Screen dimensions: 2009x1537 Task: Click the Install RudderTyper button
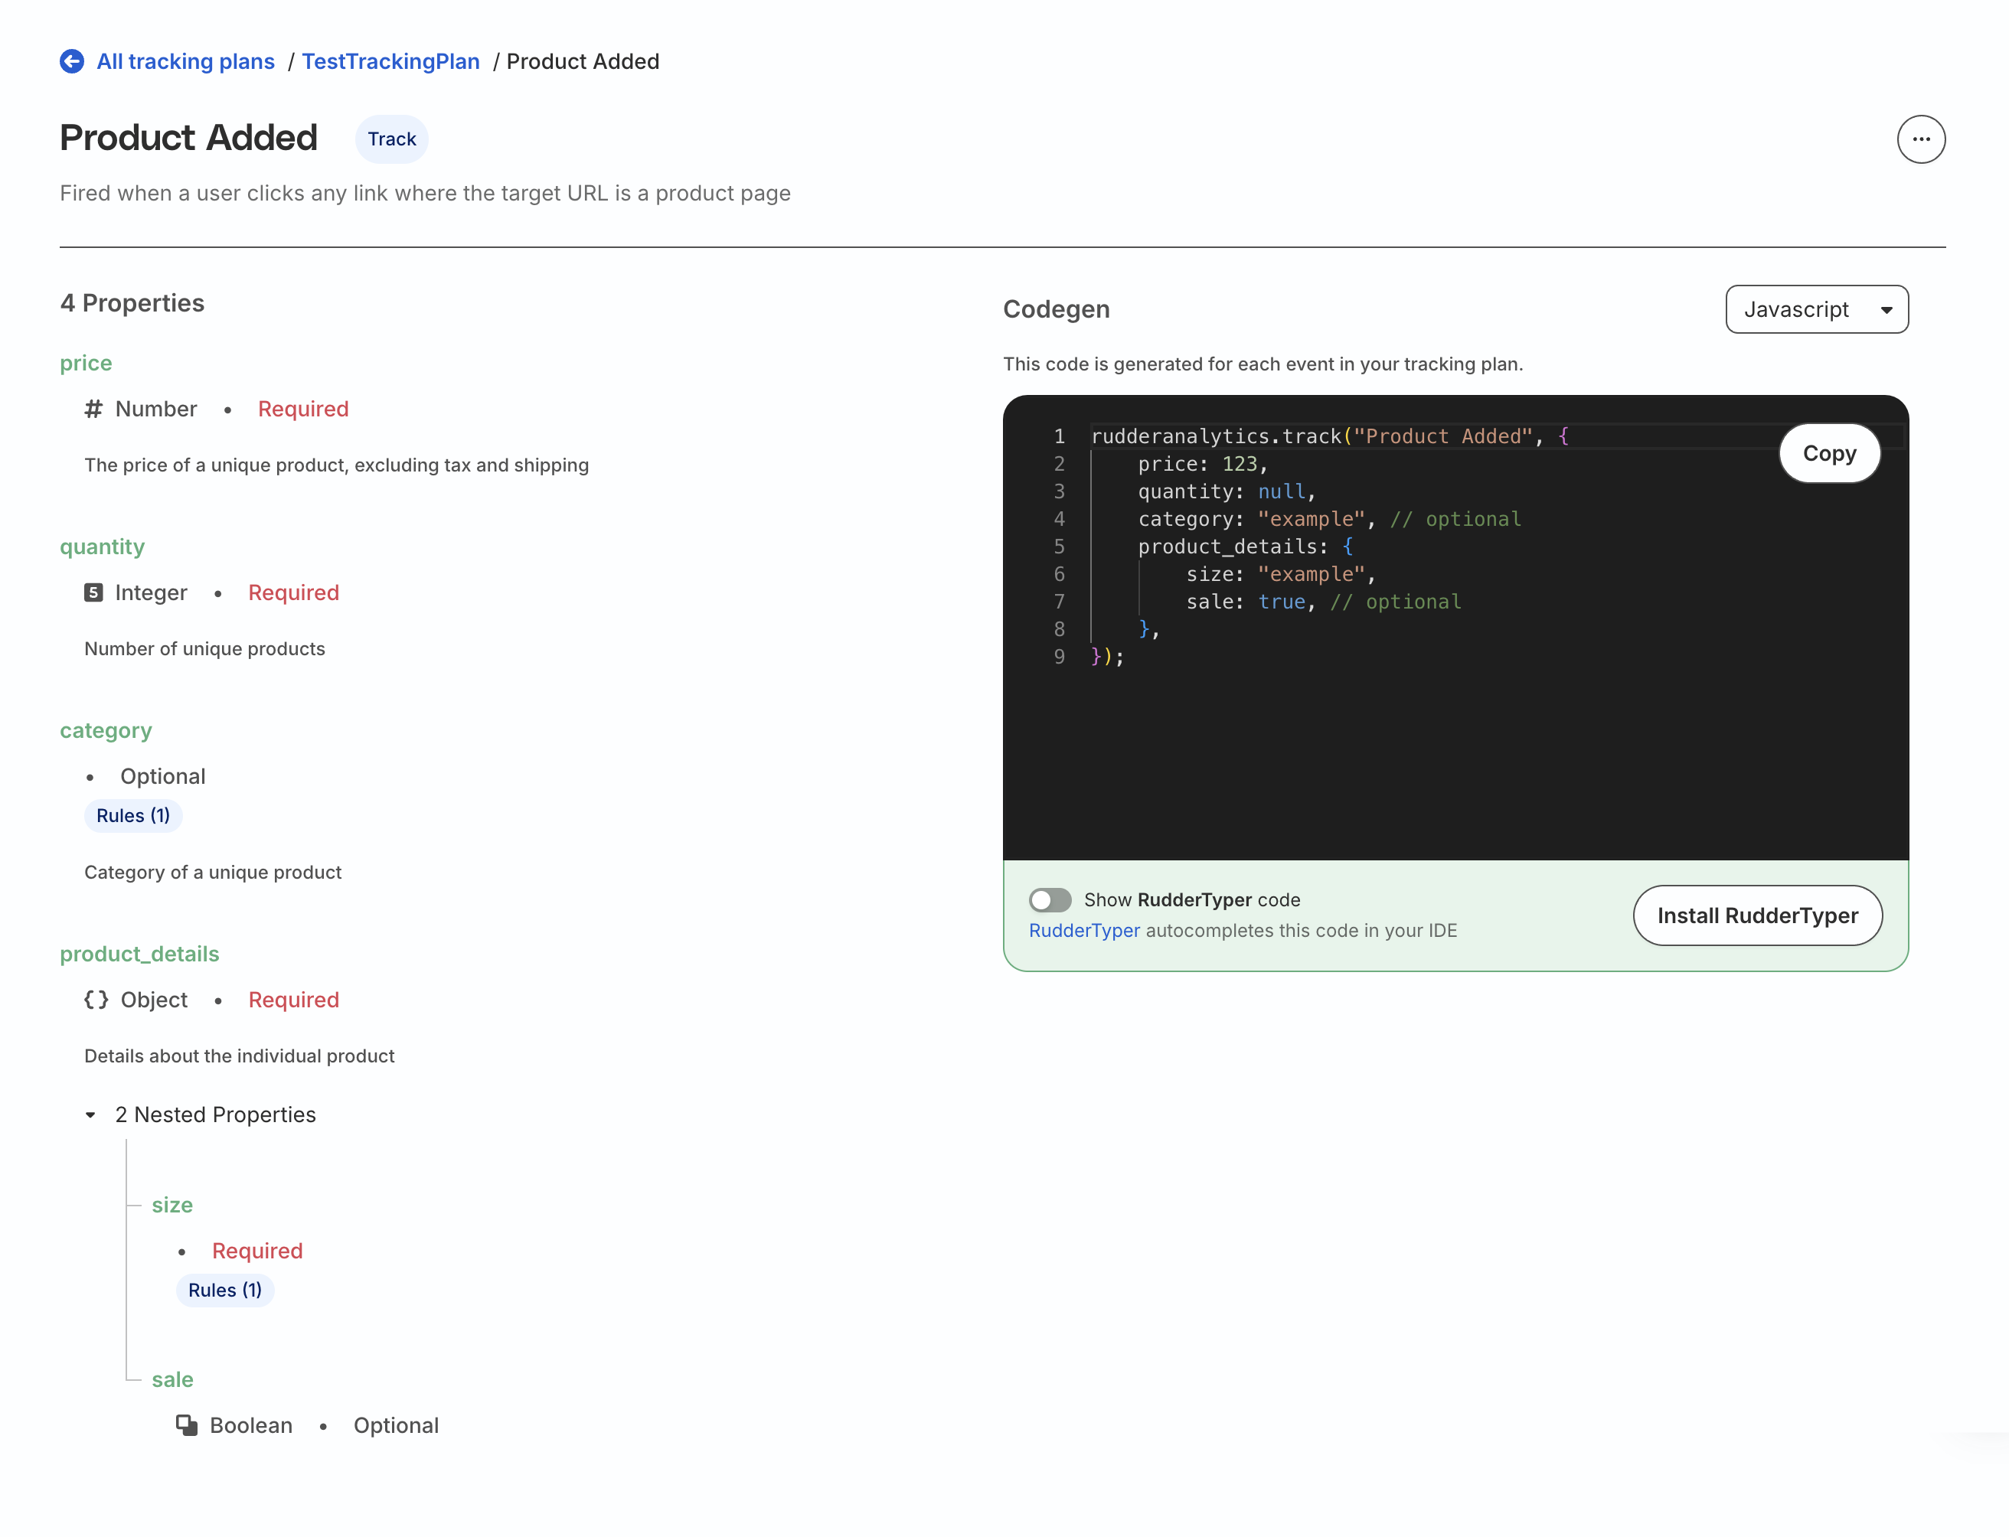point(1757,915)
